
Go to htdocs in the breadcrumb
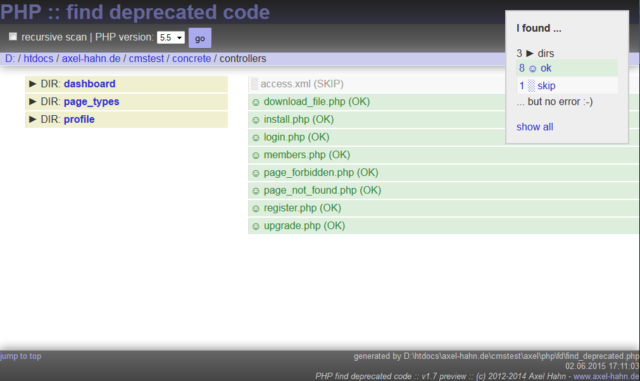tap(39, 58)
